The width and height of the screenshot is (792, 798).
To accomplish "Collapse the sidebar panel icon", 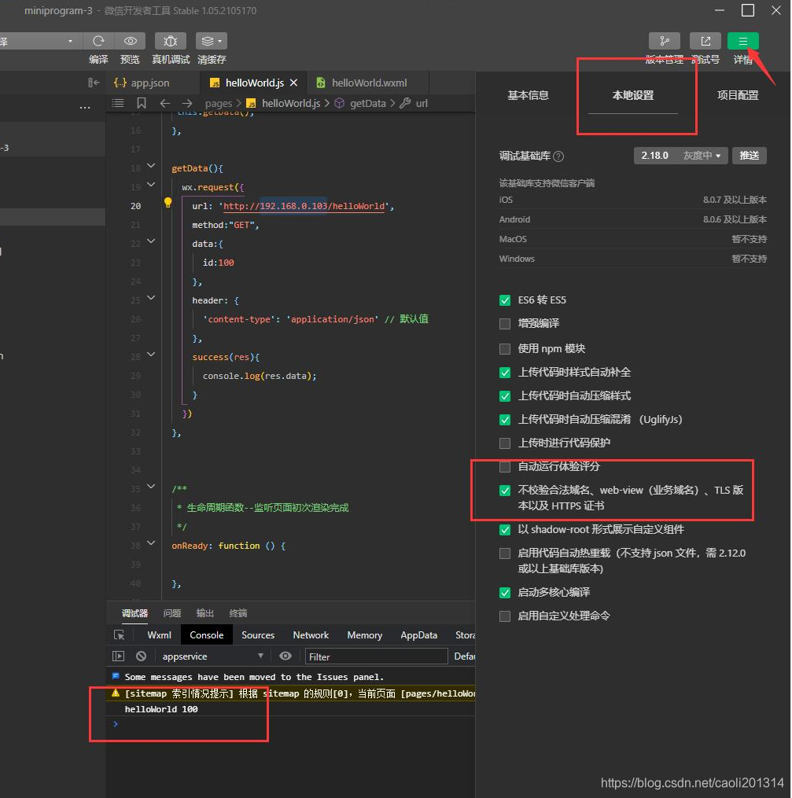I will [94, 83].
